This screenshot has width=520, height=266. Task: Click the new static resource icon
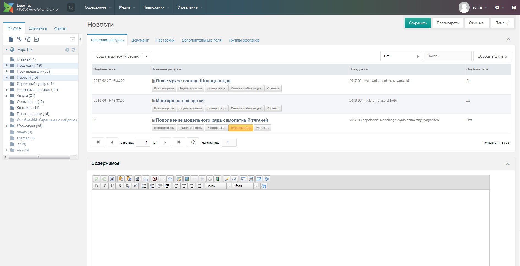(x=36, y=39)
